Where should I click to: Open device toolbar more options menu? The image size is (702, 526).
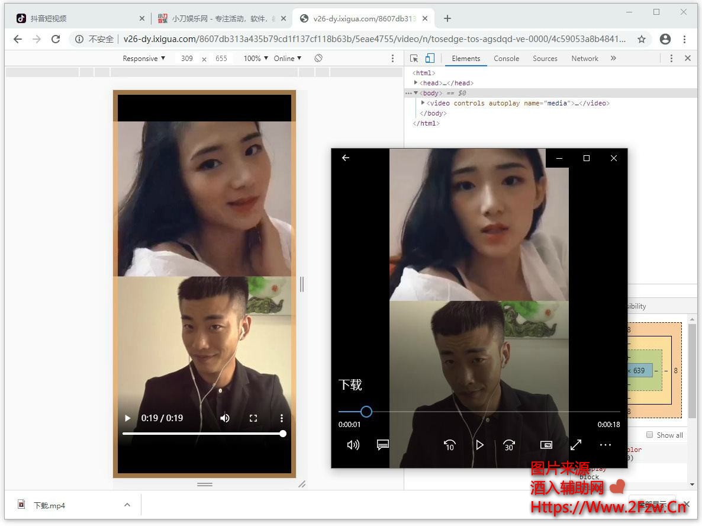click(x=392, y=59)
